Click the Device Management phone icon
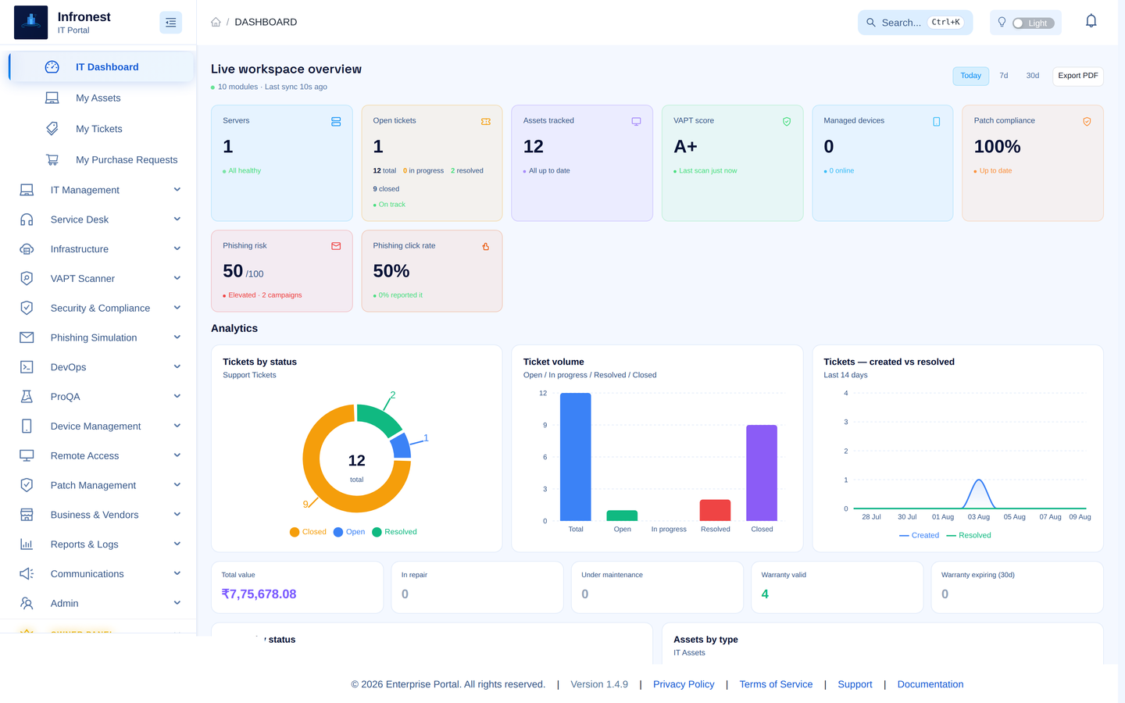 coord(27,426)
